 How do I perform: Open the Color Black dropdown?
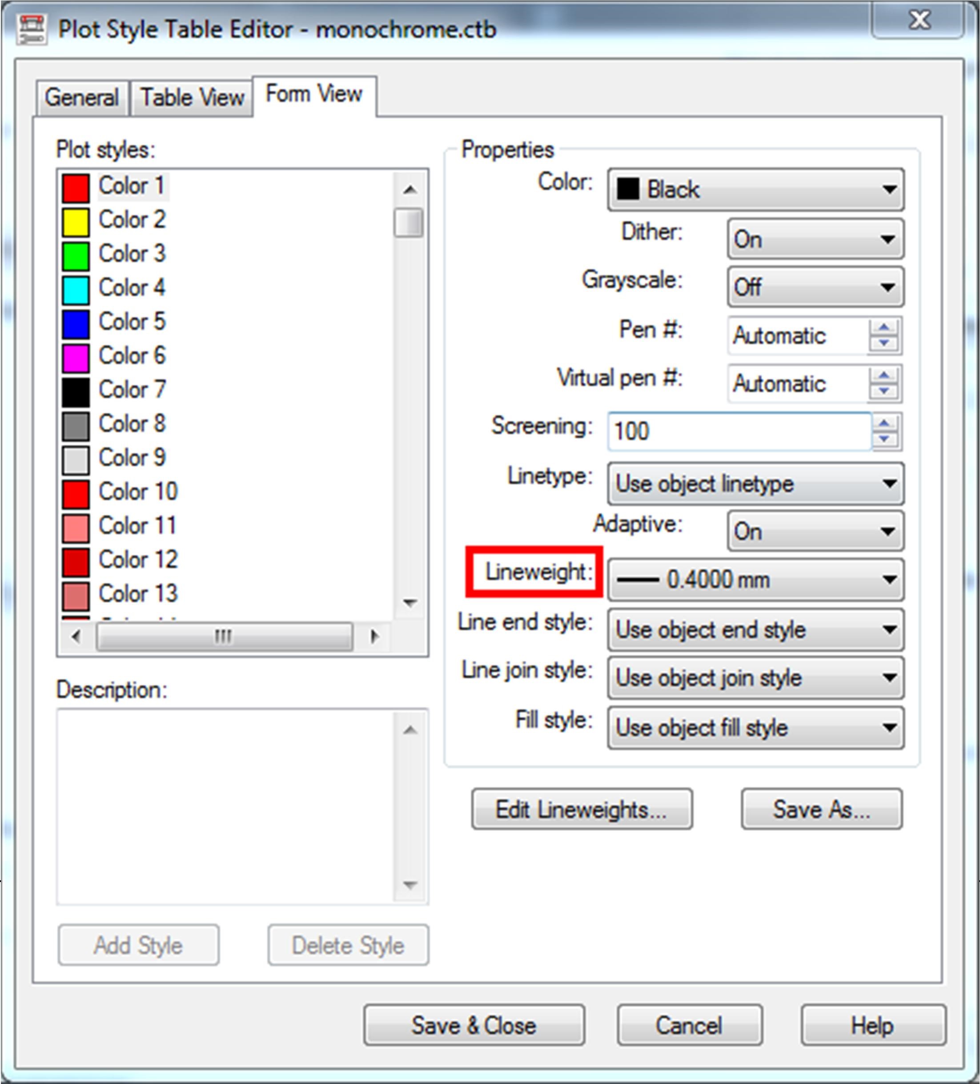click(x=755, y=190)
